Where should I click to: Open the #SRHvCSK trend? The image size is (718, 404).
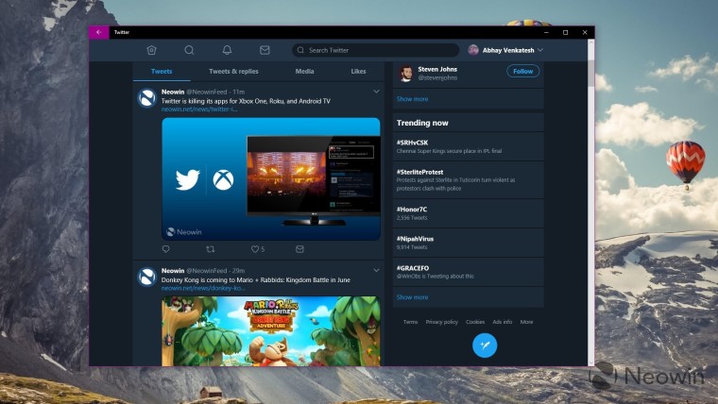[468, 146]
